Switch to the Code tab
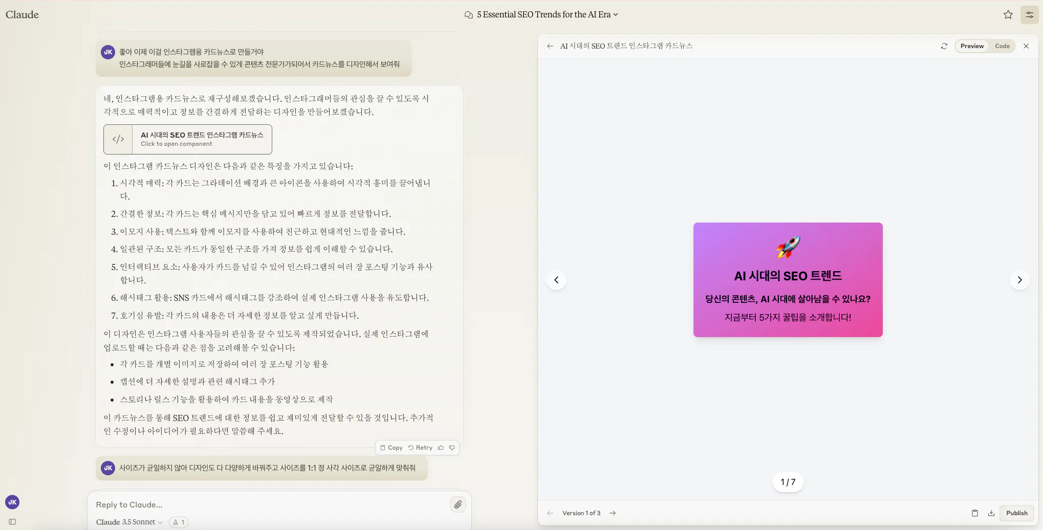The width and height of the screenshot is (1043, 530). (1002, 46)
